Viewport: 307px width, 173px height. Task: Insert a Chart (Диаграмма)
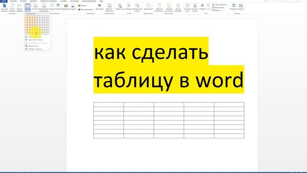pyautogui.click(x=66, y=7)
